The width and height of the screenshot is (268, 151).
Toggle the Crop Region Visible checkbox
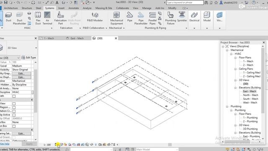pos(14,107)
